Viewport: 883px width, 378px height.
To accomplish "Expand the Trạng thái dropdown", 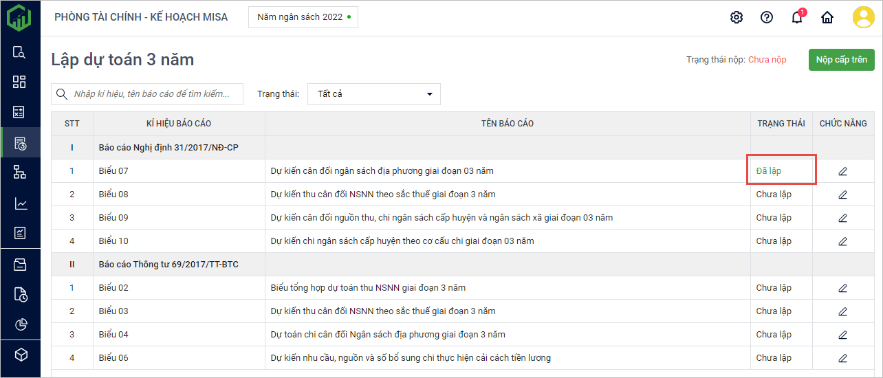I will pyautogui.click(x=373, y=94).
